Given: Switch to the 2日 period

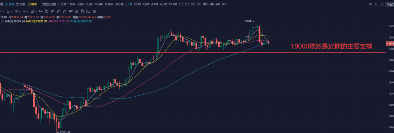Looking at the screenshot, I should [187, 4].
